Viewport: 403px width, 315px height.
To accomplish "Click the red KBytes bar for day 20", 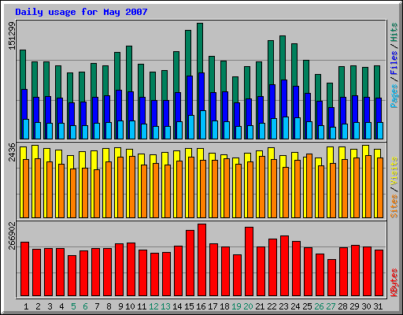I will (249, 261).
